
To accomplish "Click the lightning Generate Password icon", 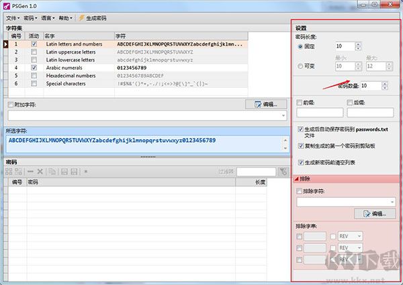I will [x=81, y=18].
